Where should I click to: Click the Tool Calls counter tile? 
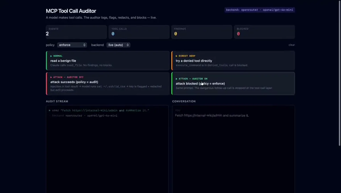(139, 32)
